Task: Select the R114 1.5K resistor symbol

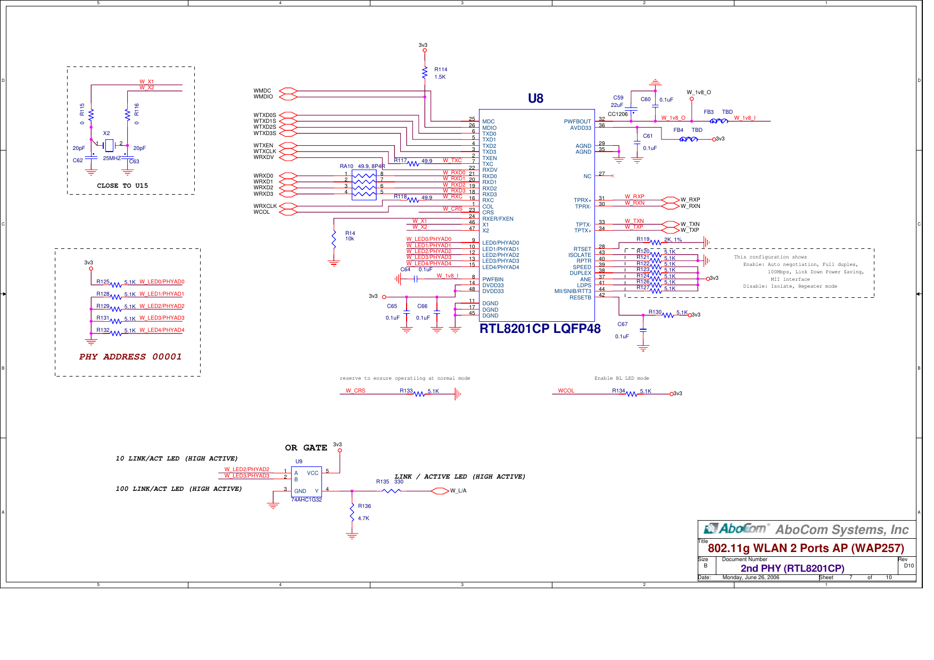Action: click(425, 73)
